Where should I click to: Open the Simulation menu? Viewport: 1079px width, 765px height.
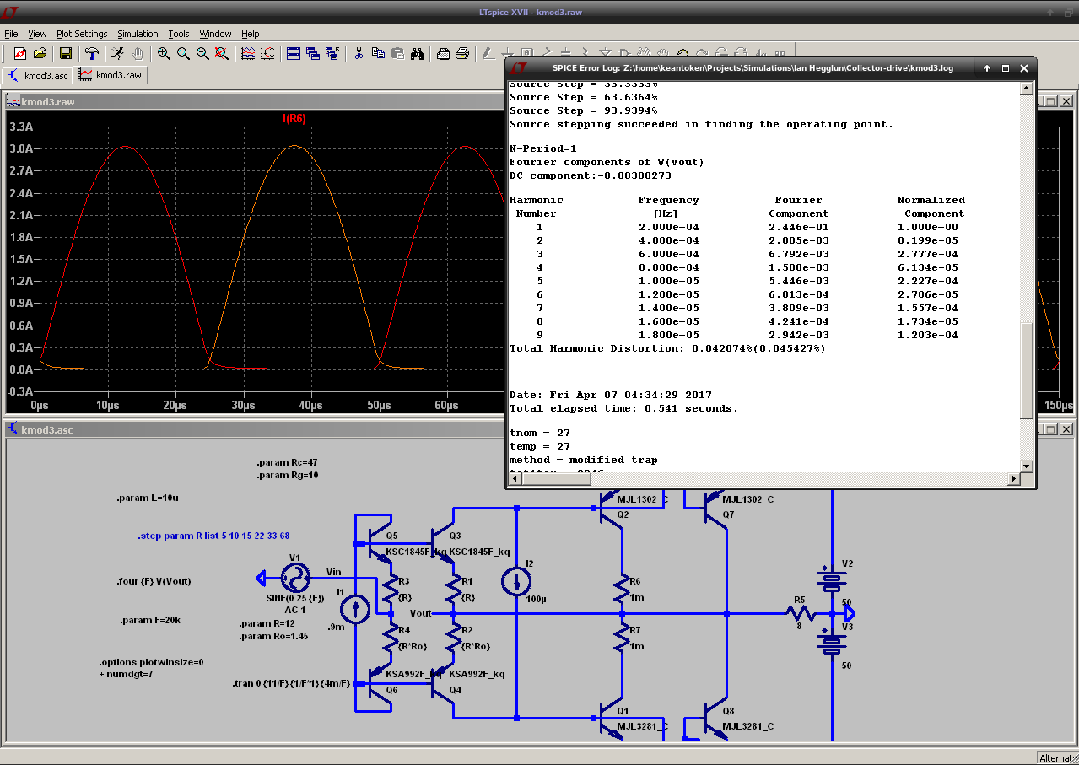point(138,34)
